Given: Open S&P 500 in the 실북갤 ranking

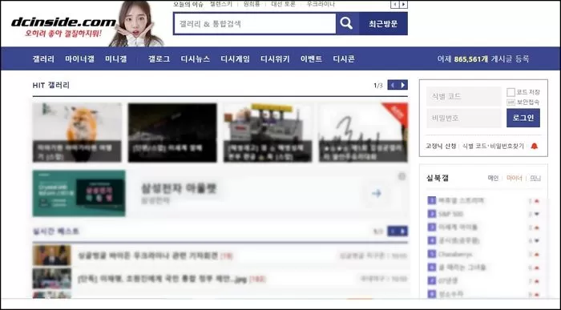Looking at the screenshot, I should tap(450, 214).
